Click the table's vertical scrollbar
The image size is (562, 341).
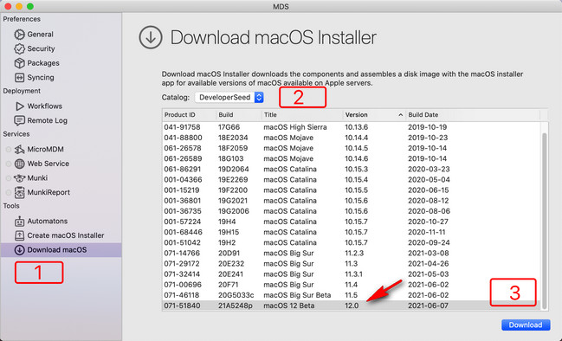[545, 221]
